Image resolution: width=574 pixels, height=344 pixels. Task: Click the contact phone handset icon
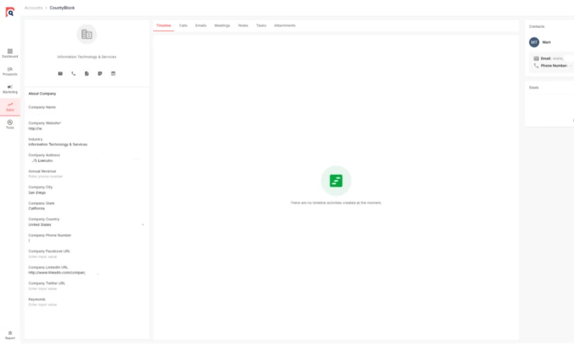coord(536,65)
